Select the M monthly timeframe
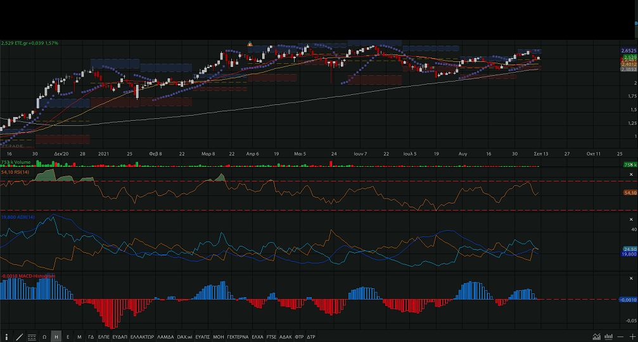 click(x=79, y=337)
